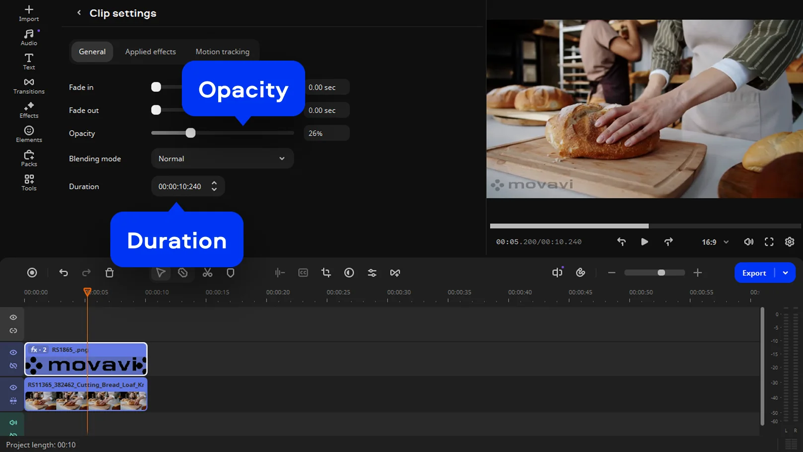This screenshot has width=803, height=452.
Task: Open the Elements sticker panel
Action: (x=29, y=134)
